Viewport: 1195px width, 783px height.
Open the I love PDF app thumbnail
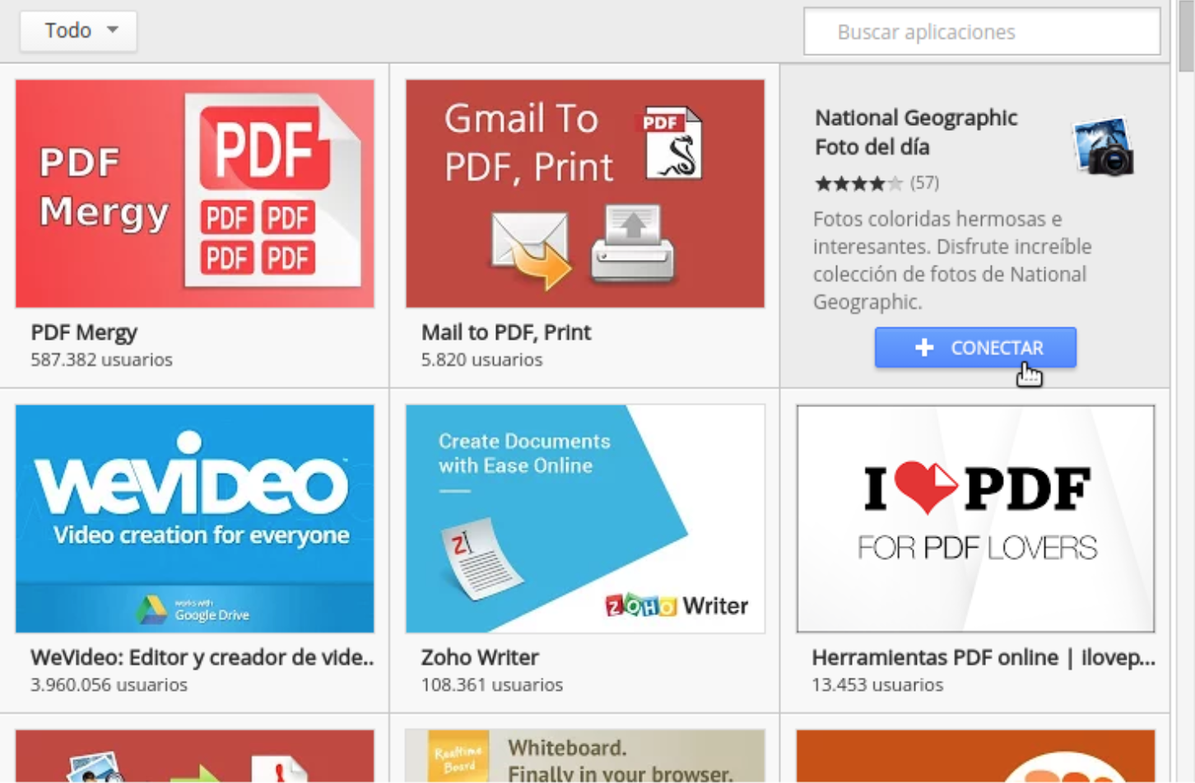point(975,519)
